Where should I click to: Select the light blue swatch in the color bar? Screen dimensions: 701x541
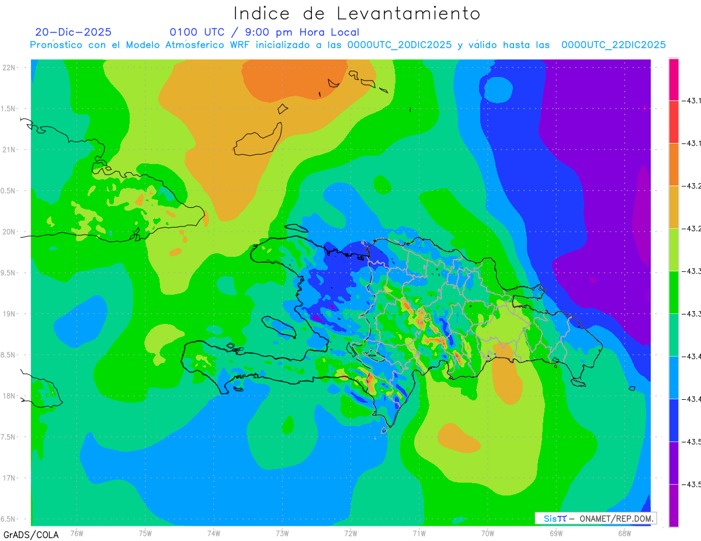click(674, 378)
